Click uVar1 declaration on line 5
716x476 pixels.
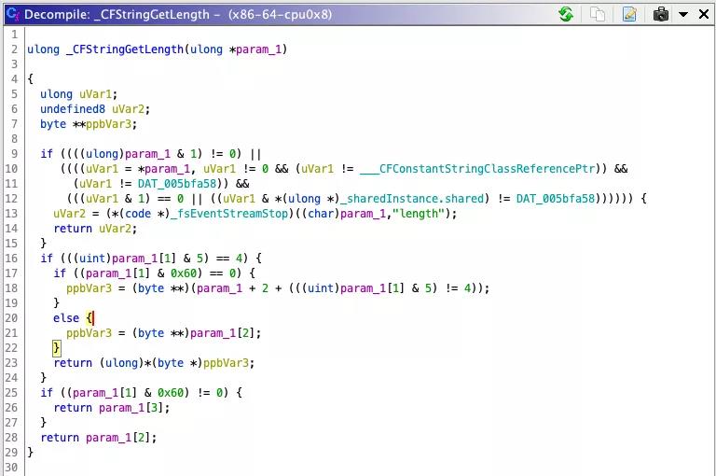click(x=95, y=94)
